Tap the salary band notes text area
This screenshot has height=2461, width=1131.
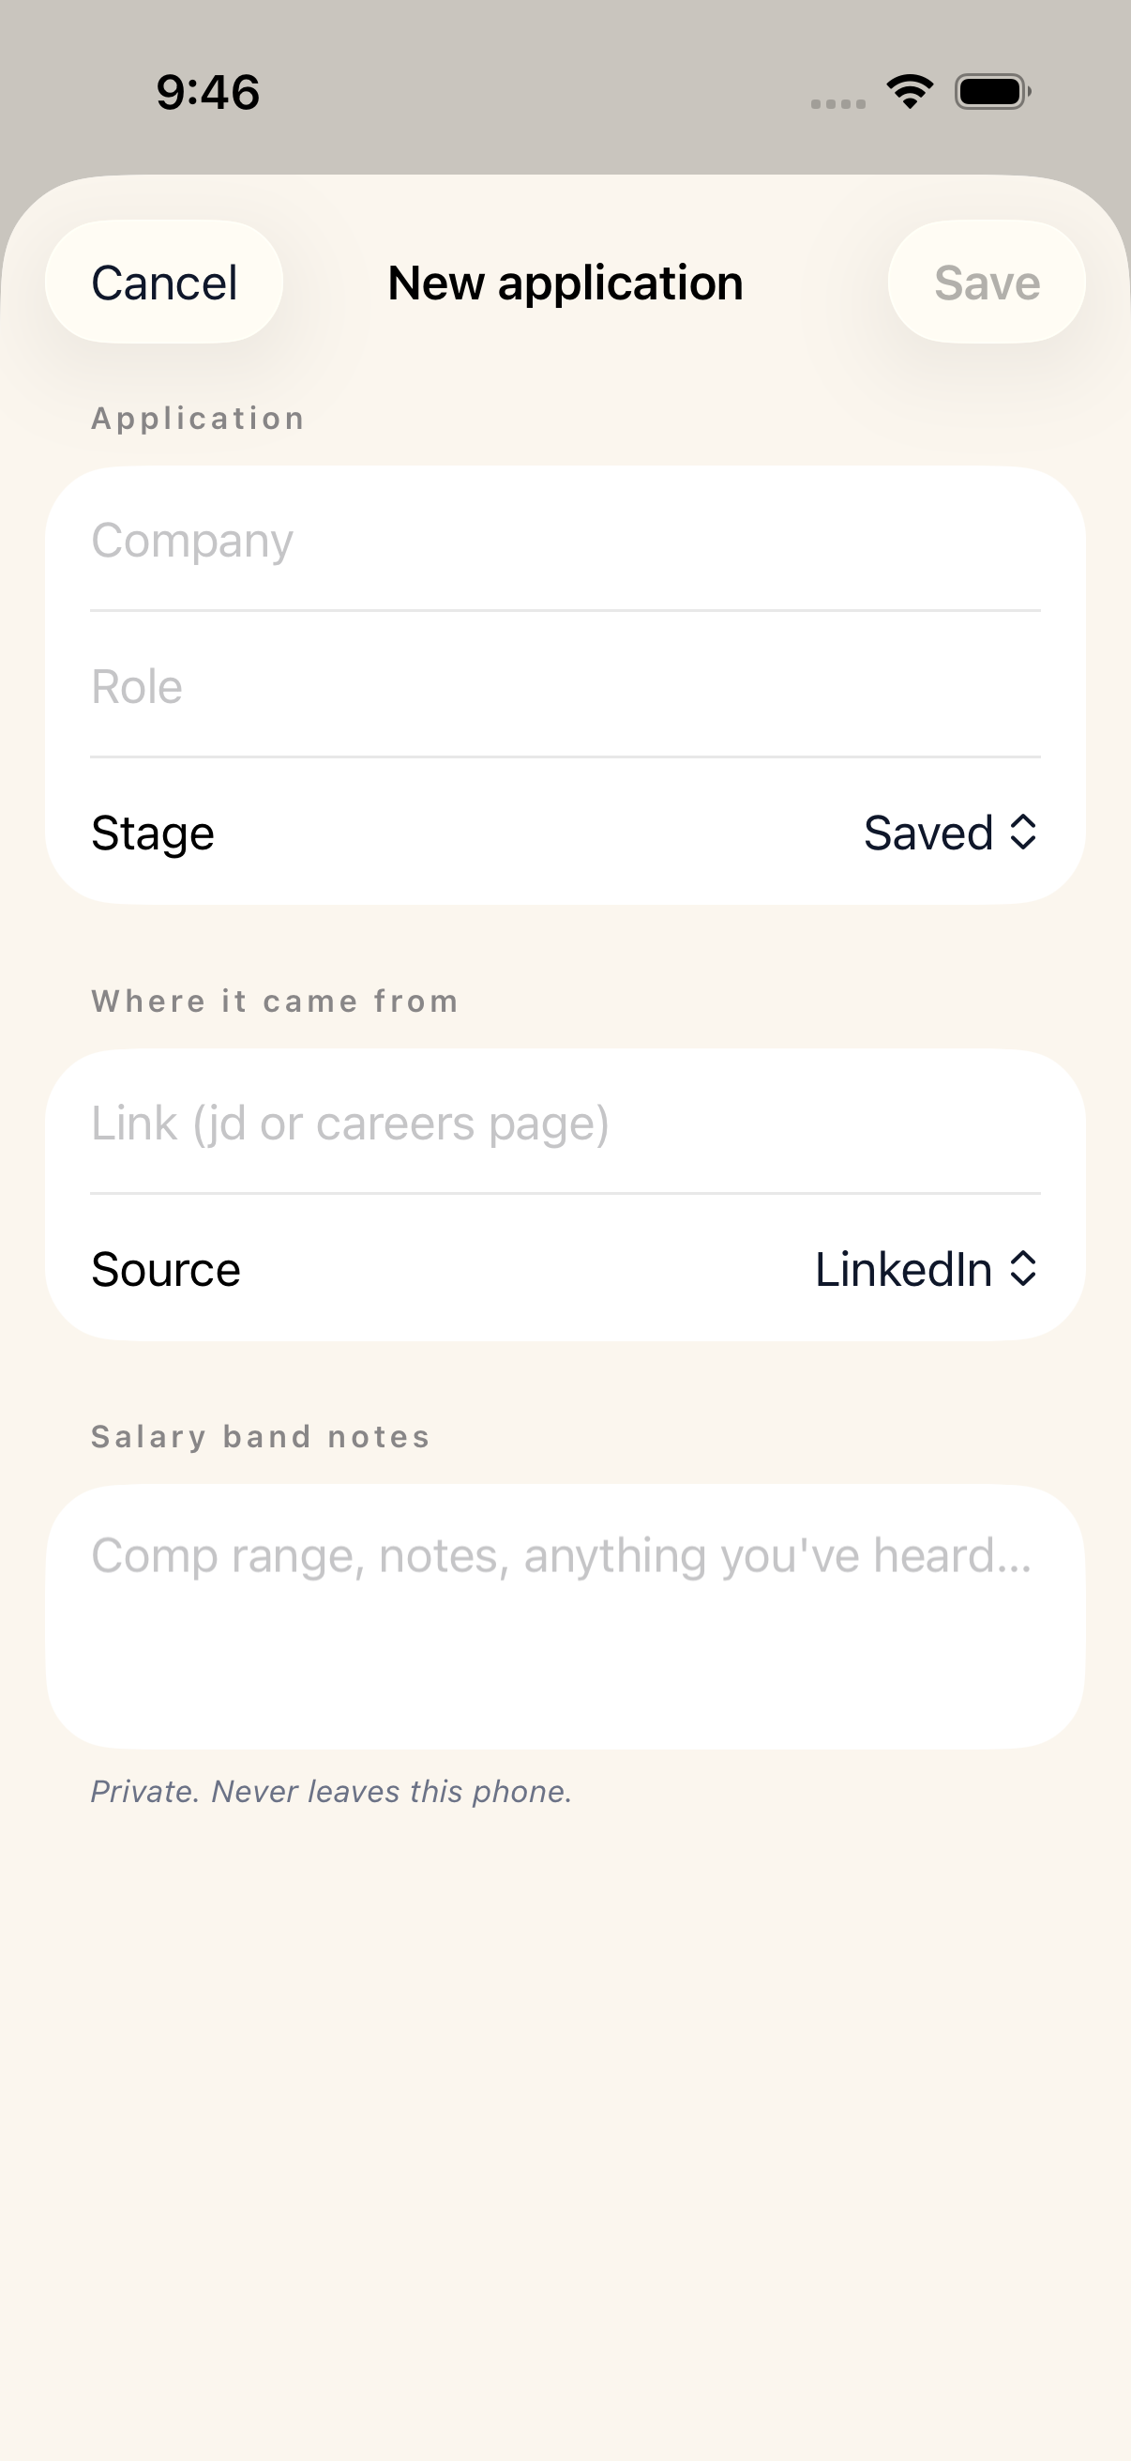click(565, 1616)
